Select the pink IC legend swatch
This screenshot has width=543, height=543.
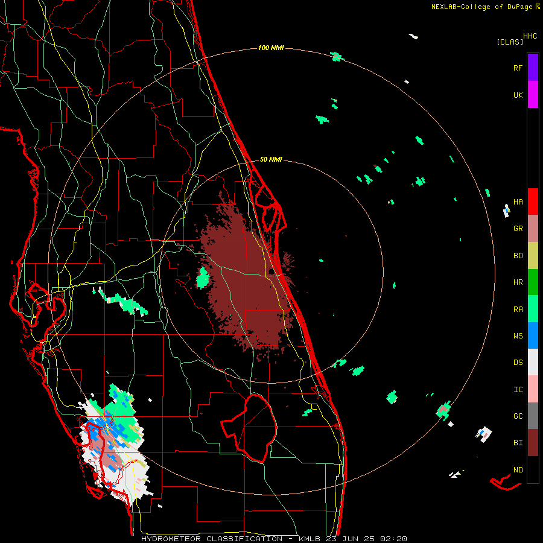pos(533,389)
